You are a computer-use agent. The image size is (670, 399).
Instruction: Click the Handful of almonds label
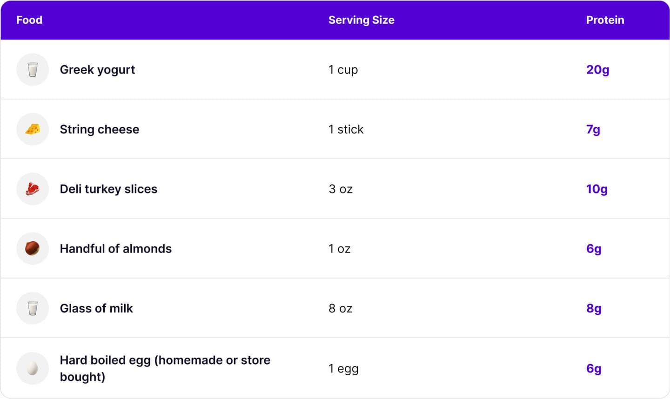tap(116, 249)
